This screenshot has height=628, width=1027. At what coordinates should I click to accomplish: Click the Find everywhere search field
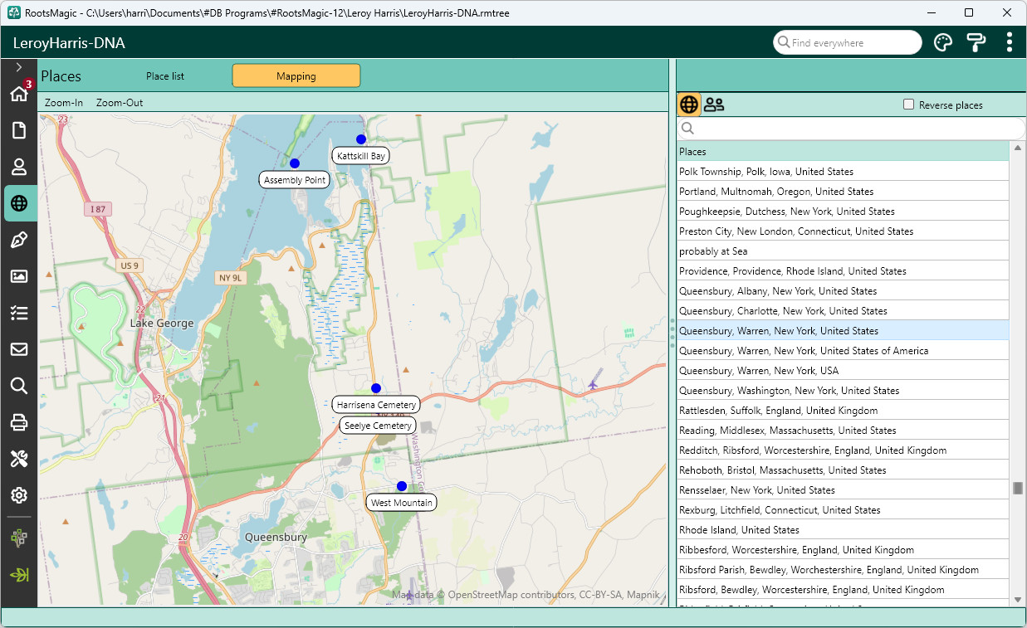point(847,42)
